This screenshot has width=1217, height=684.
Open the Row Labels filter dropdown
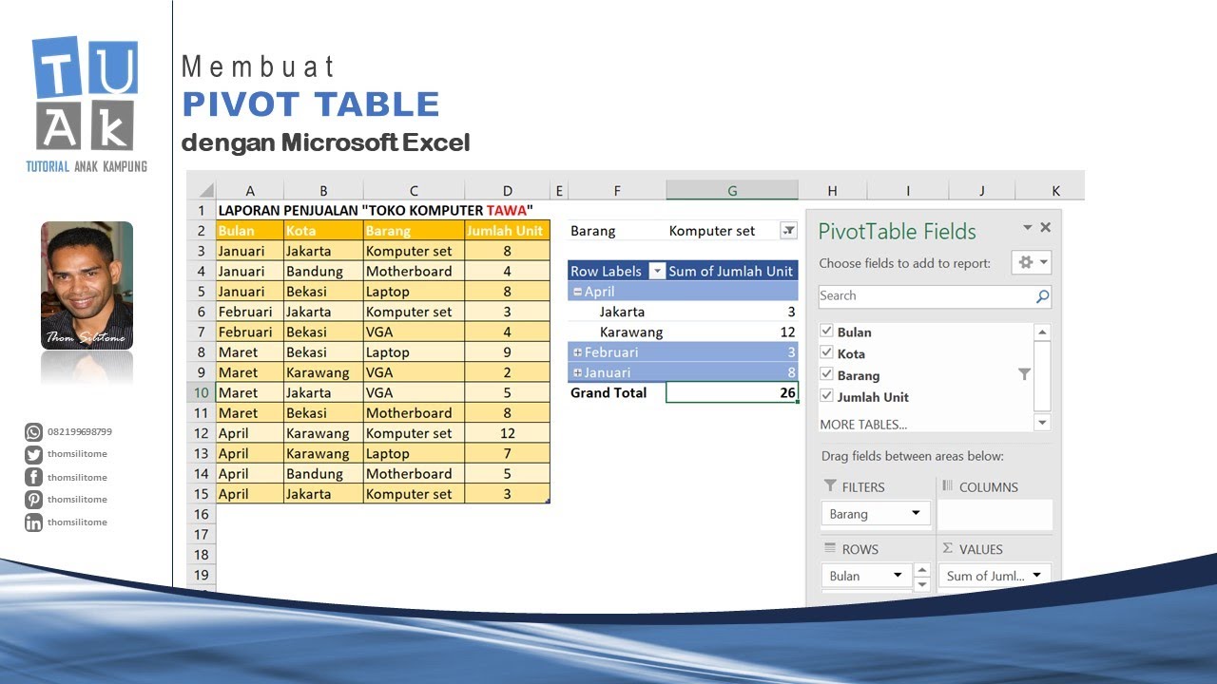657,272
